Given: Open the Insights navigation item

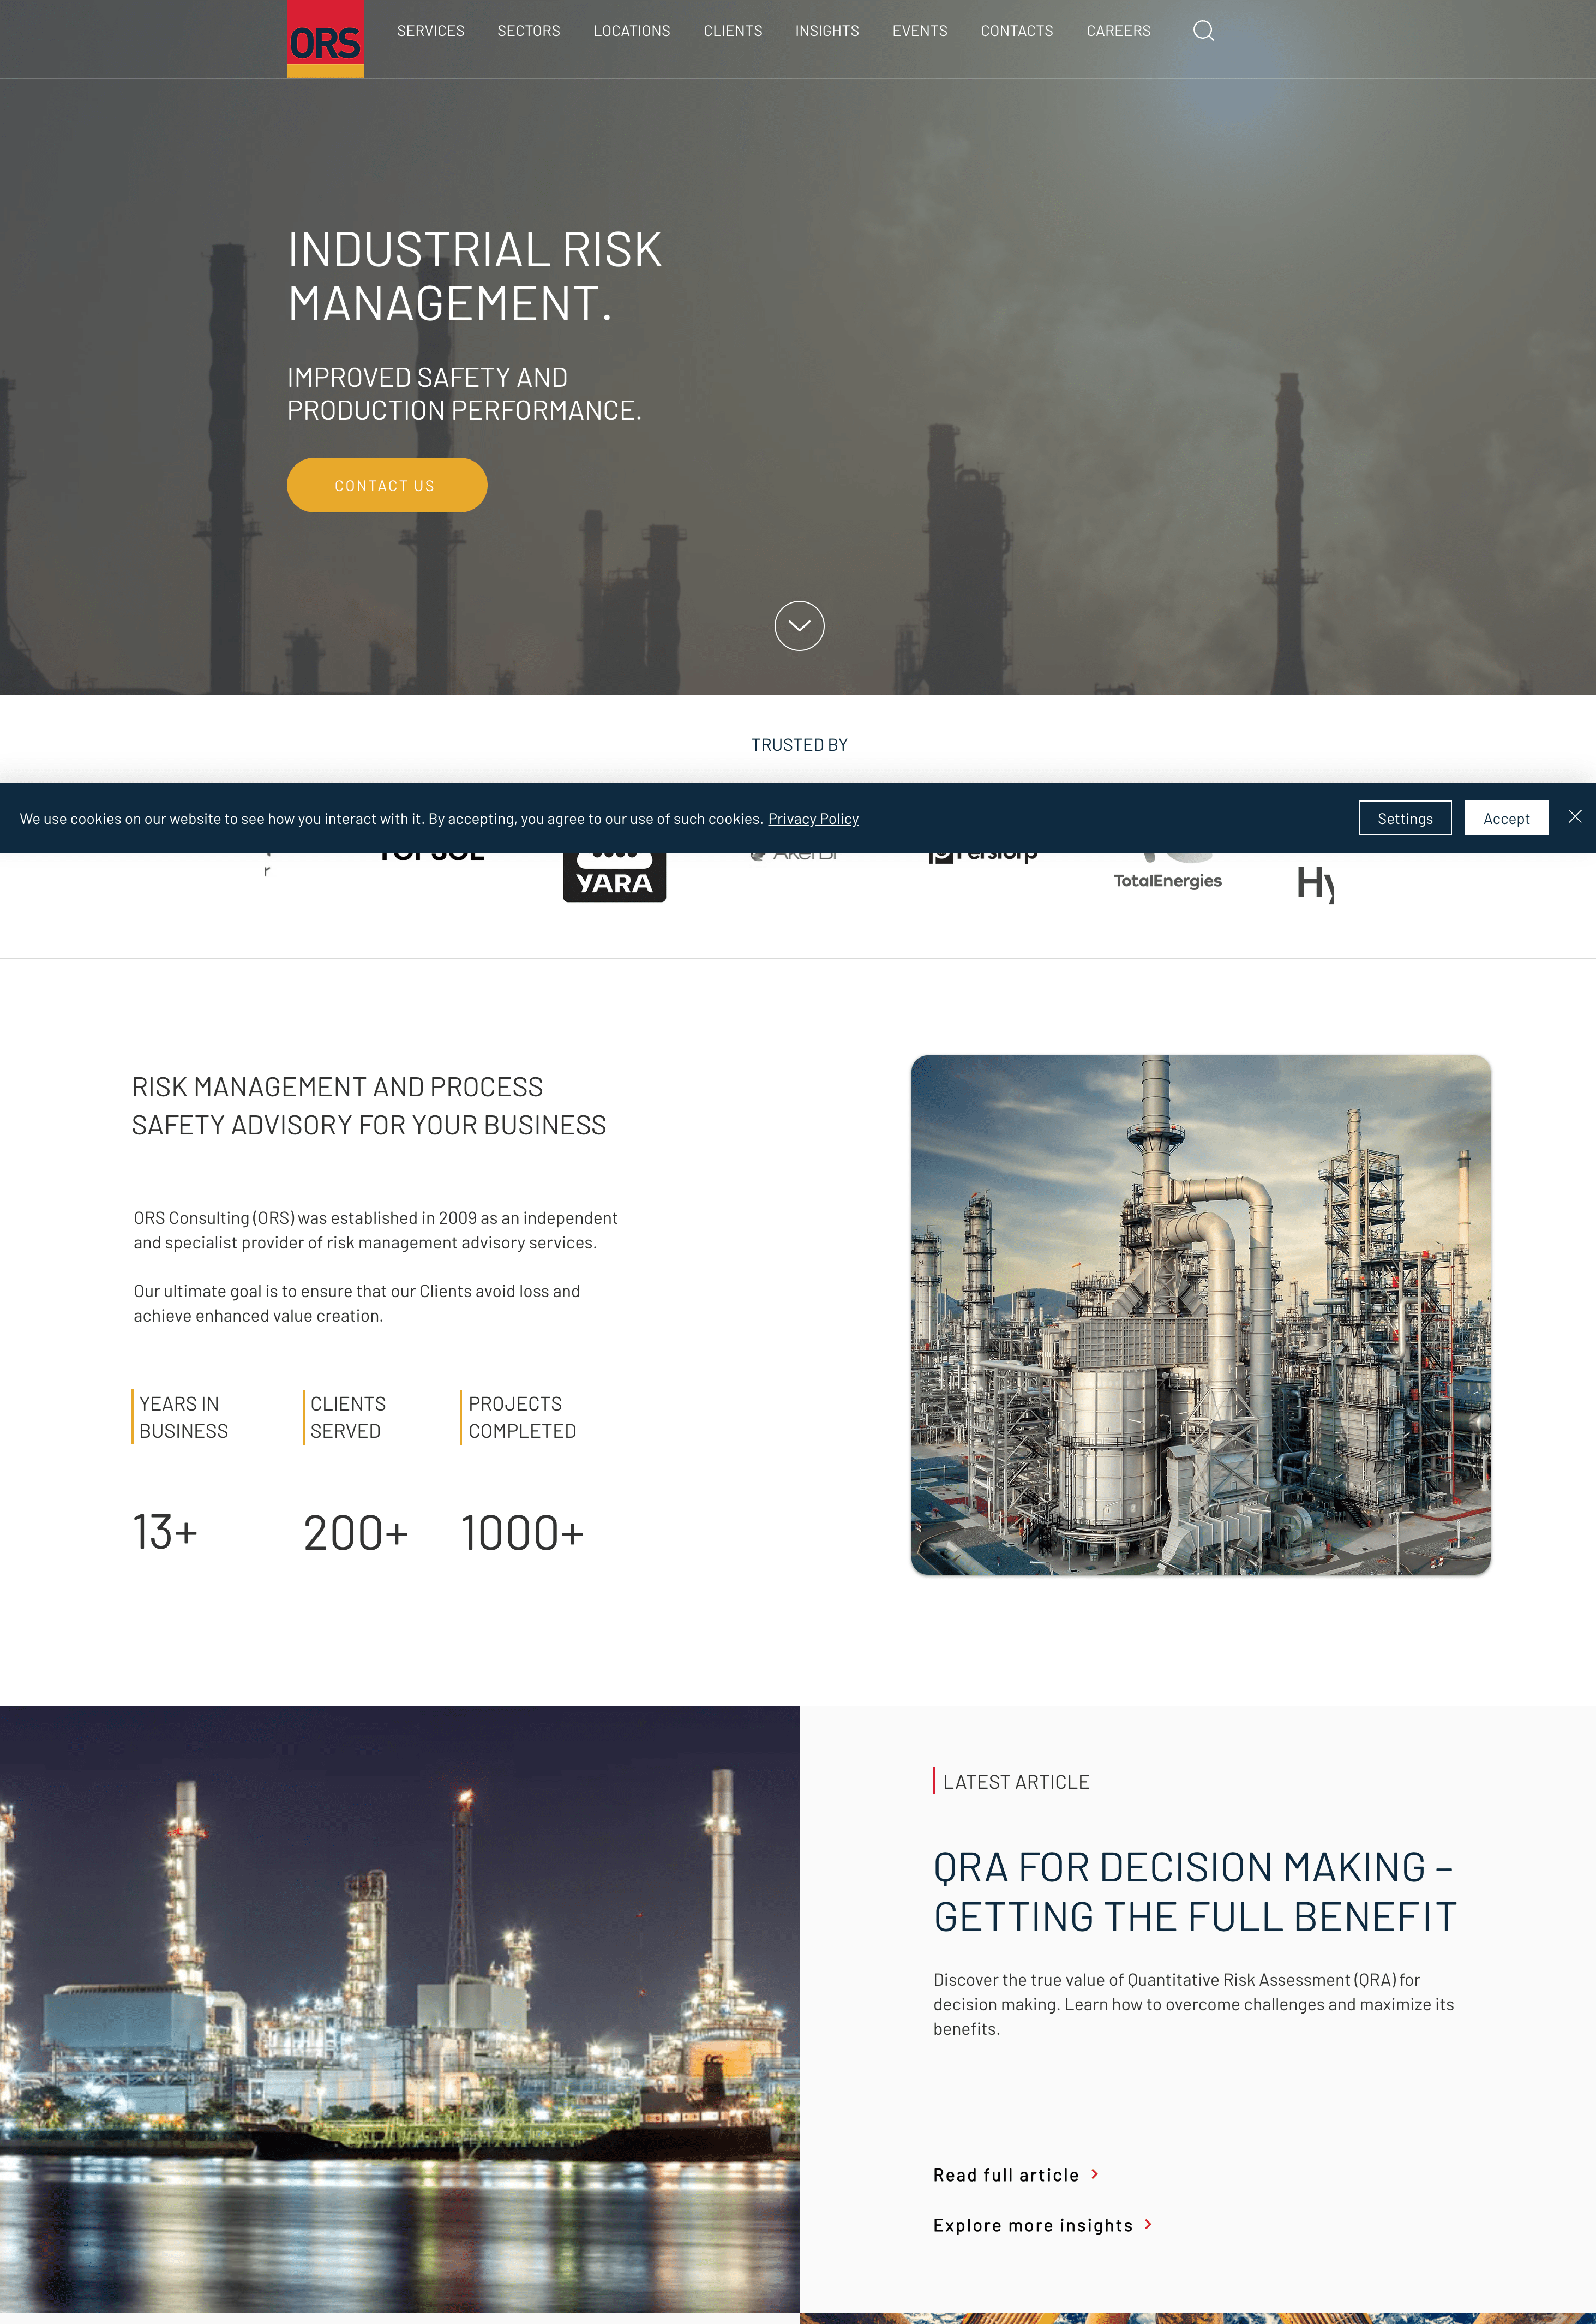Looking at the screenshot, I should click(827, 31).
